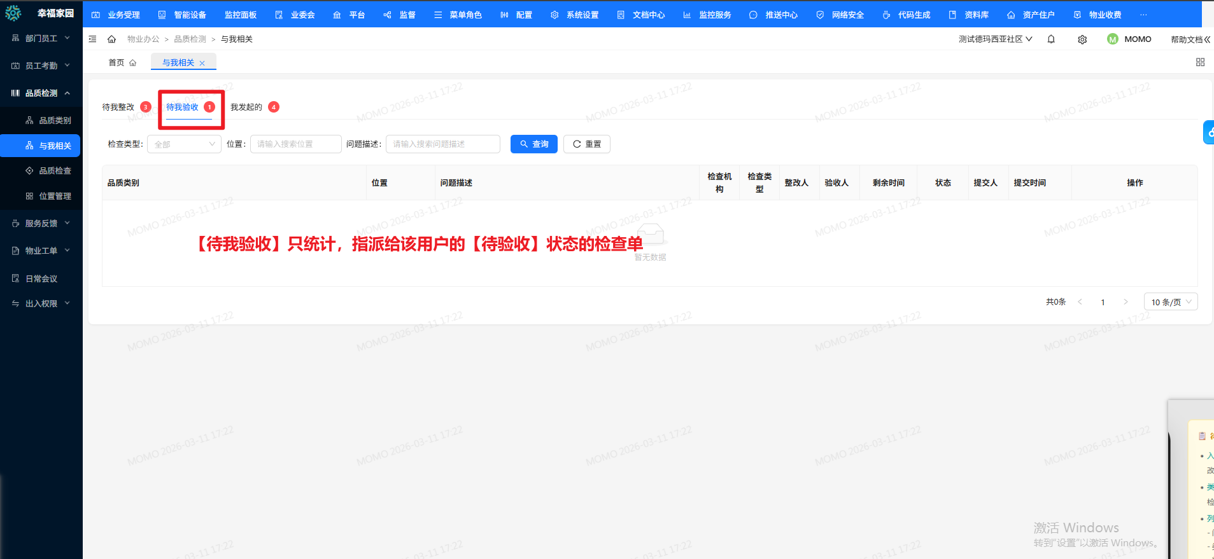The width and height of the screenshot is (1214, 559).
Task: Open 检查类型 dropdown showing 全部
Action: point(184,144)
